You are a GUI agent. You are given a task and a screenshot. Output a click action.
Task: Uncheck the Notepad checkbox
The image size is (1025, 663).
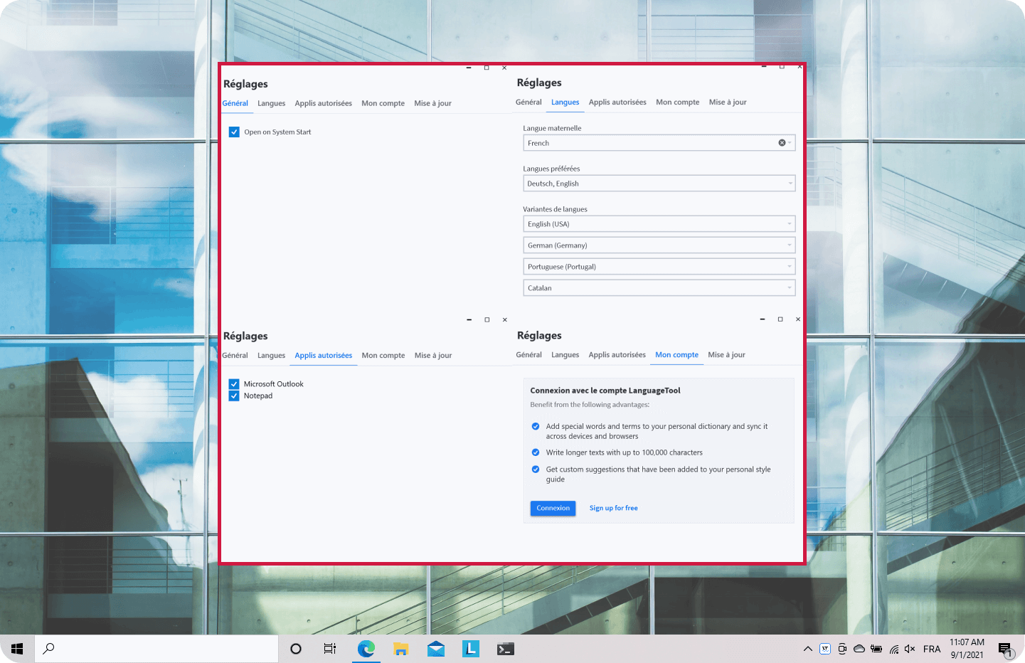pyautogui.click(x=234, y=396)
